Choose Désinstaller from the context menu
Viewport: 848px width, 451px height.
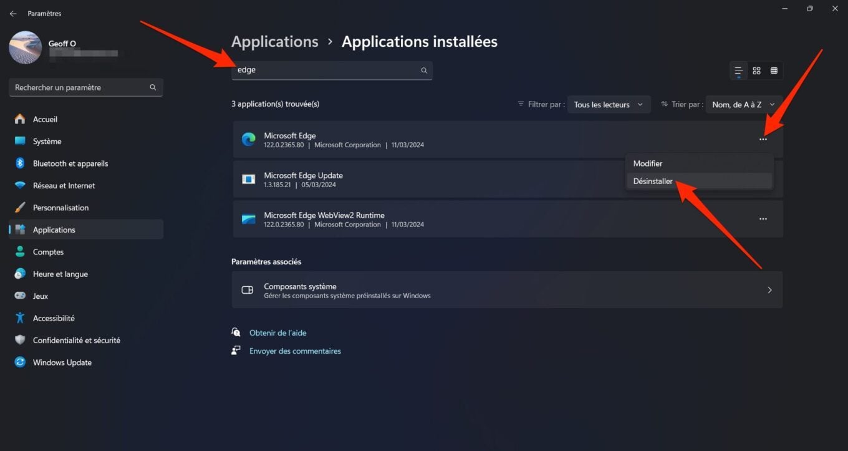point(699,182)
